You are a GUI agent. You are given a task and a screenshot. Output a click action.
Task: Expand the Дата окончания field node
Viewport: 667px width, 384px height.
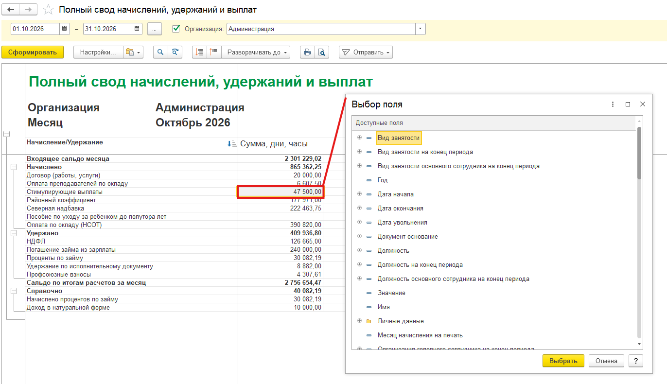(x=360, y=208)
